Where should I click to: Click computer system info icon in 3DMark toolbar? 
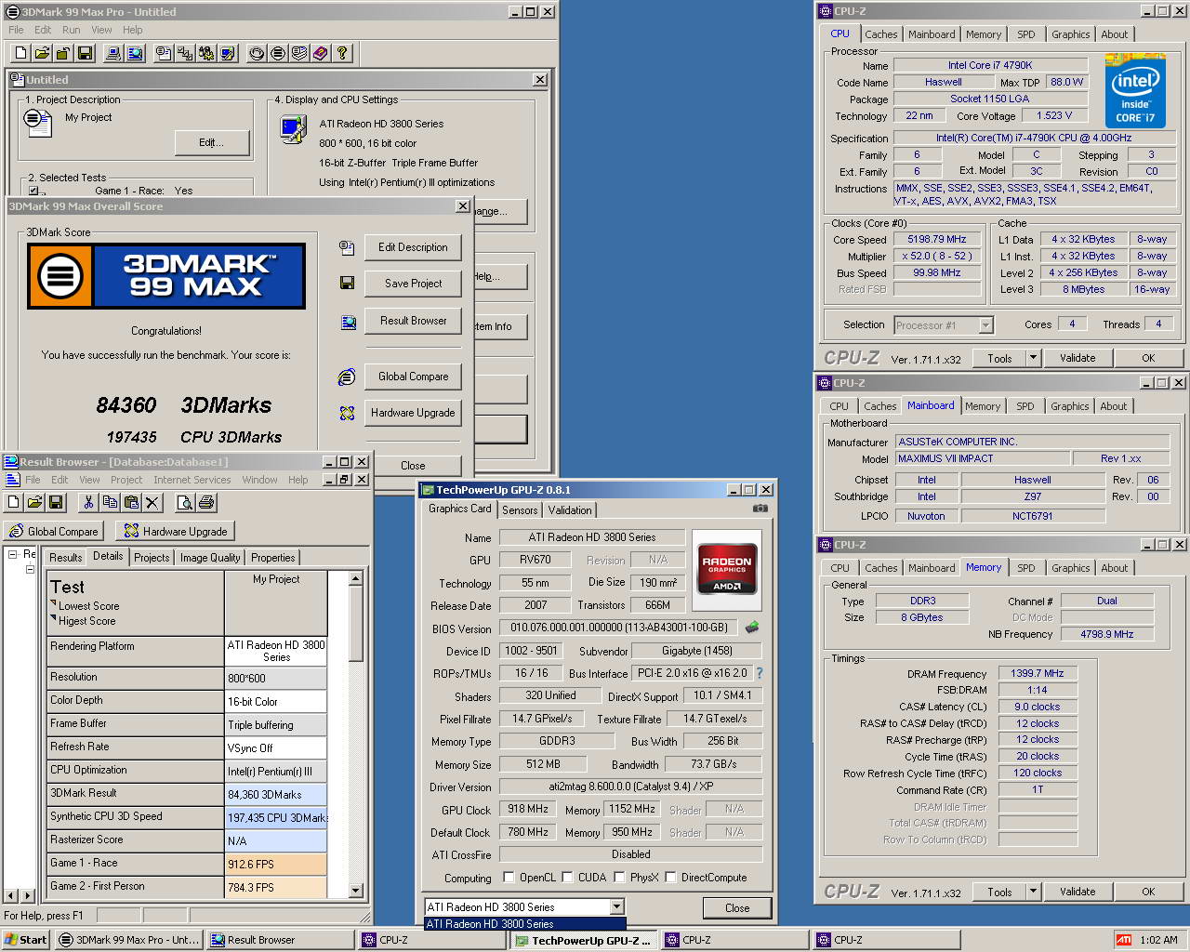point(113,54)
